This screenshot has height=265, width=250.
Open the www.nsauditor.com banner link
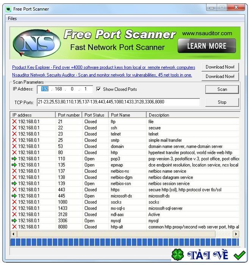[x=207, y=33]
